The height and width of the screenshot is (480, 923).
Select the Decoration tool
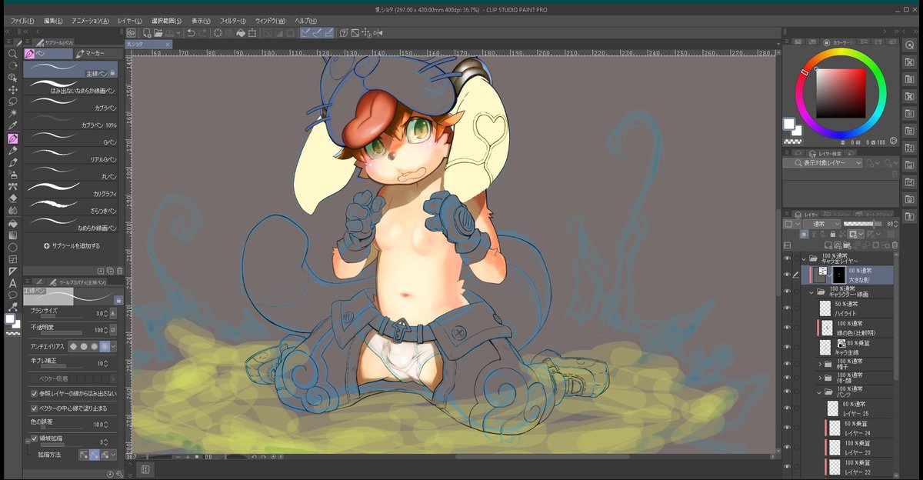(12, 187)
